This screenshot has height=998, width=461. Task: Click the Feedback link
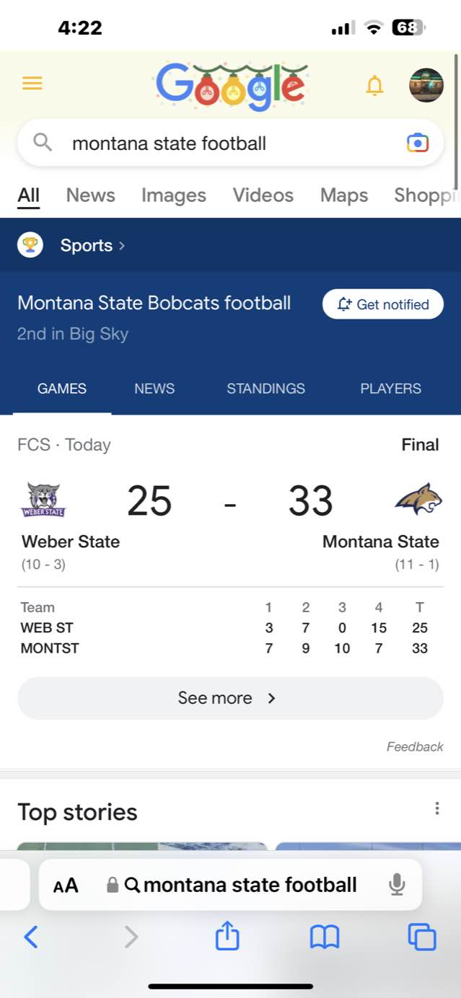point(415,747)
